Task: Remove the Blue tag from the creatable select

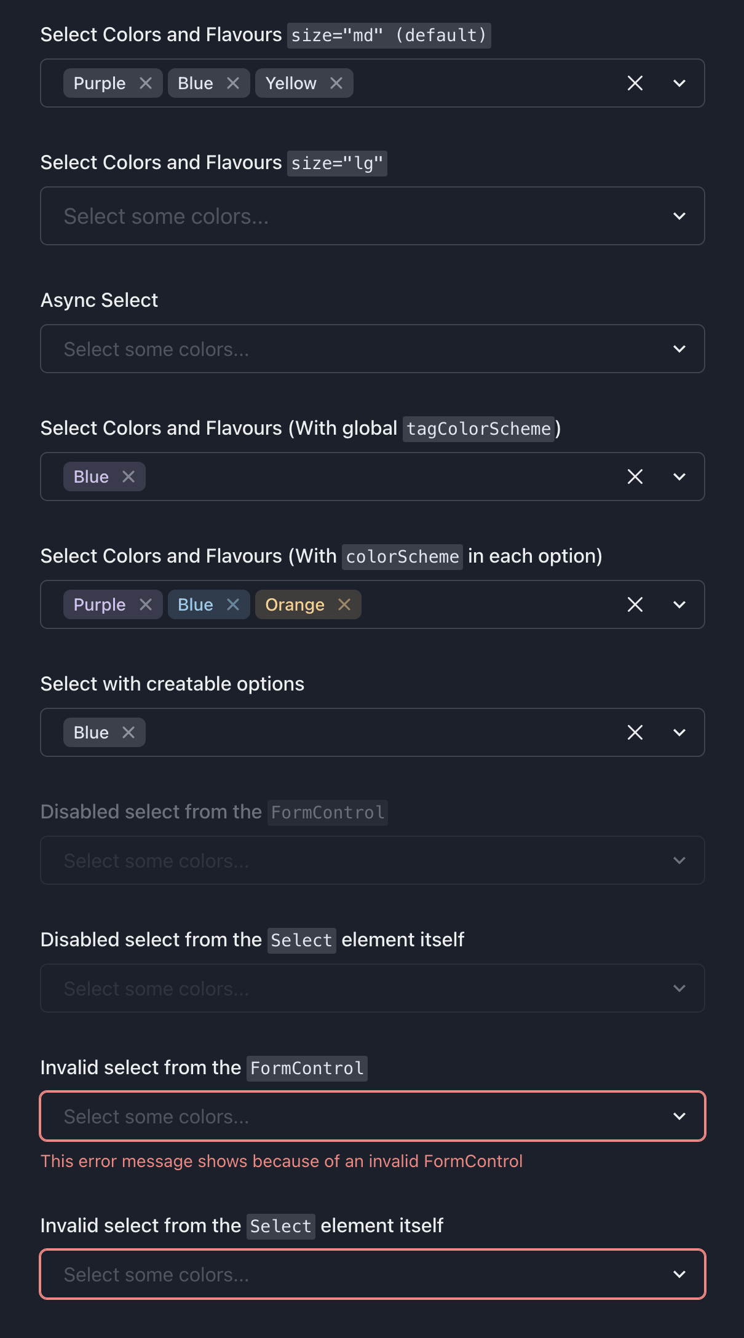Action: [129, 732]
